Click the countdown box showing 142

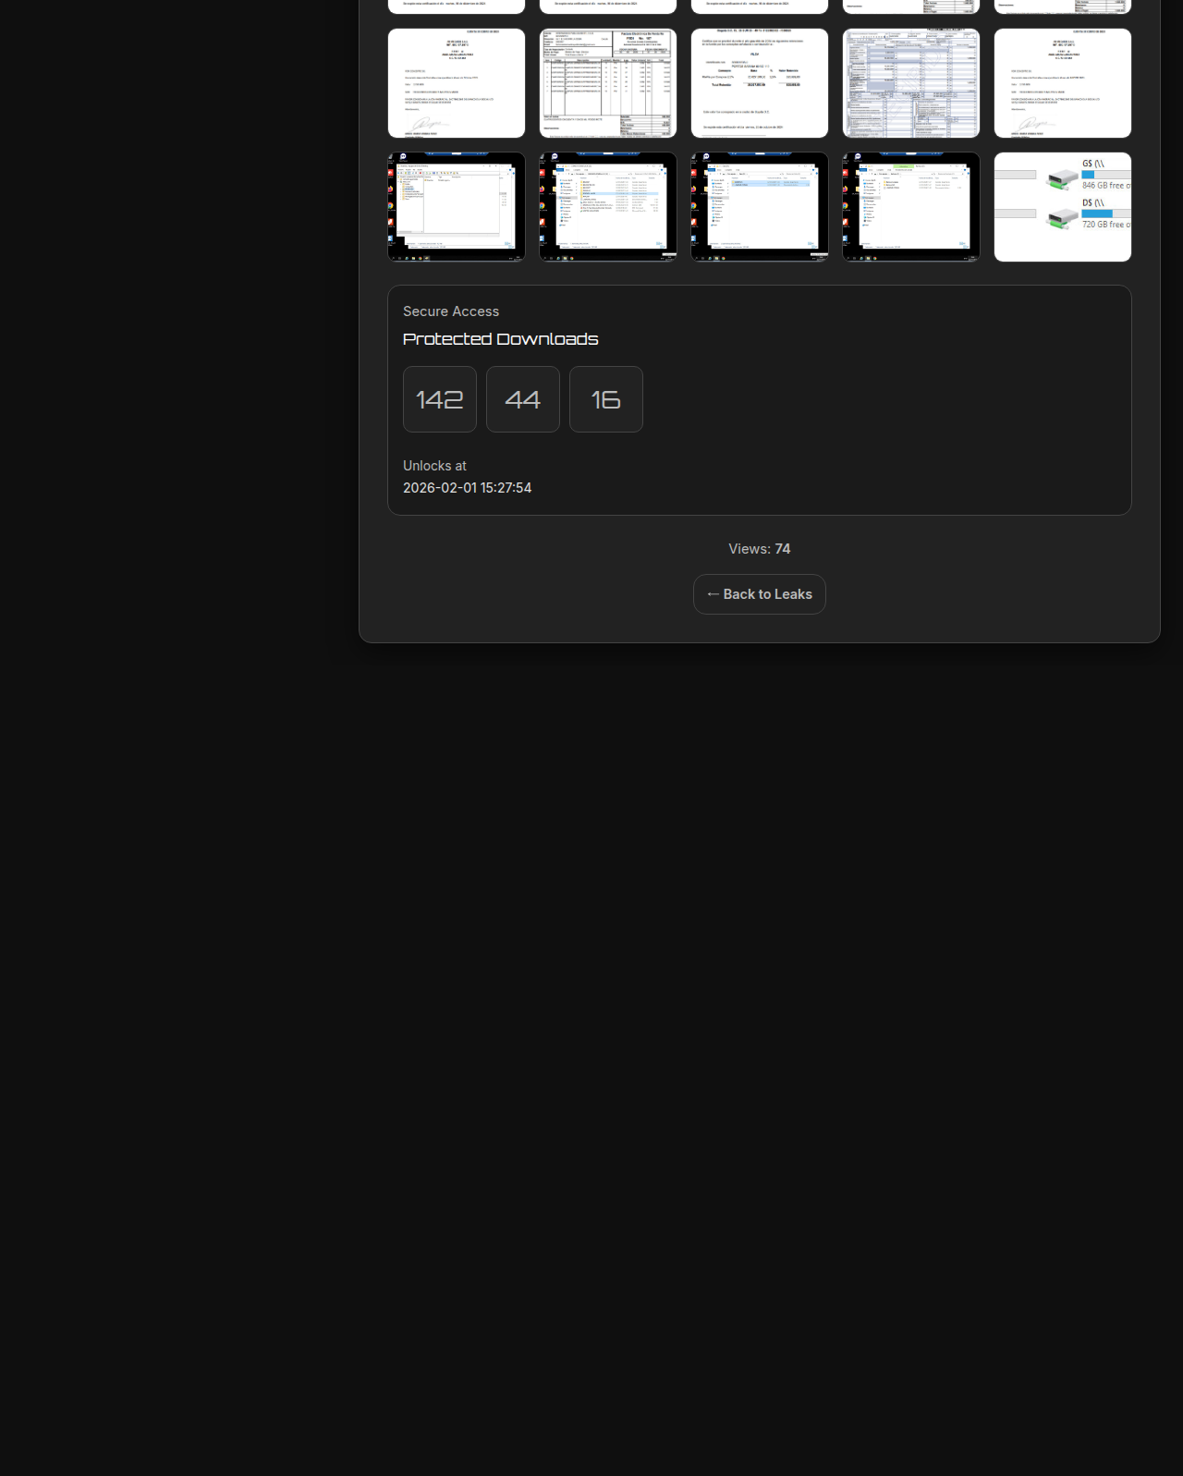pos(440,399)
